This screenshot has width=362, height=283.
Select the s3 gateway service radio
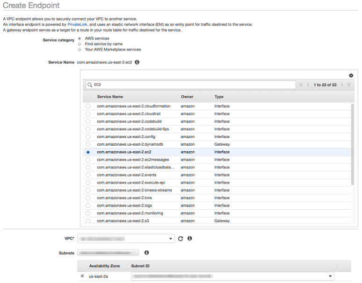(88, 221)
